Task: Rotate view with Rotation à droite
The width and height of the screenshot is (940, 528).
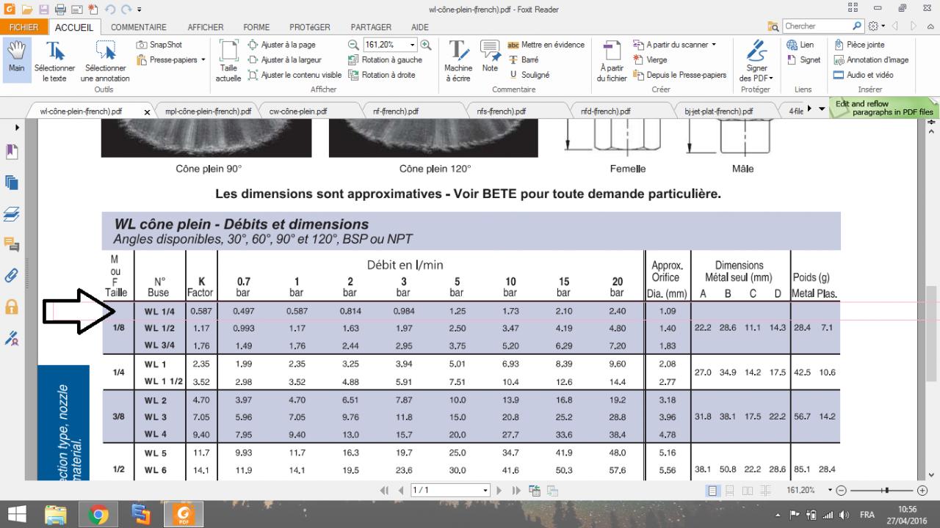Action: coord(382,75)
